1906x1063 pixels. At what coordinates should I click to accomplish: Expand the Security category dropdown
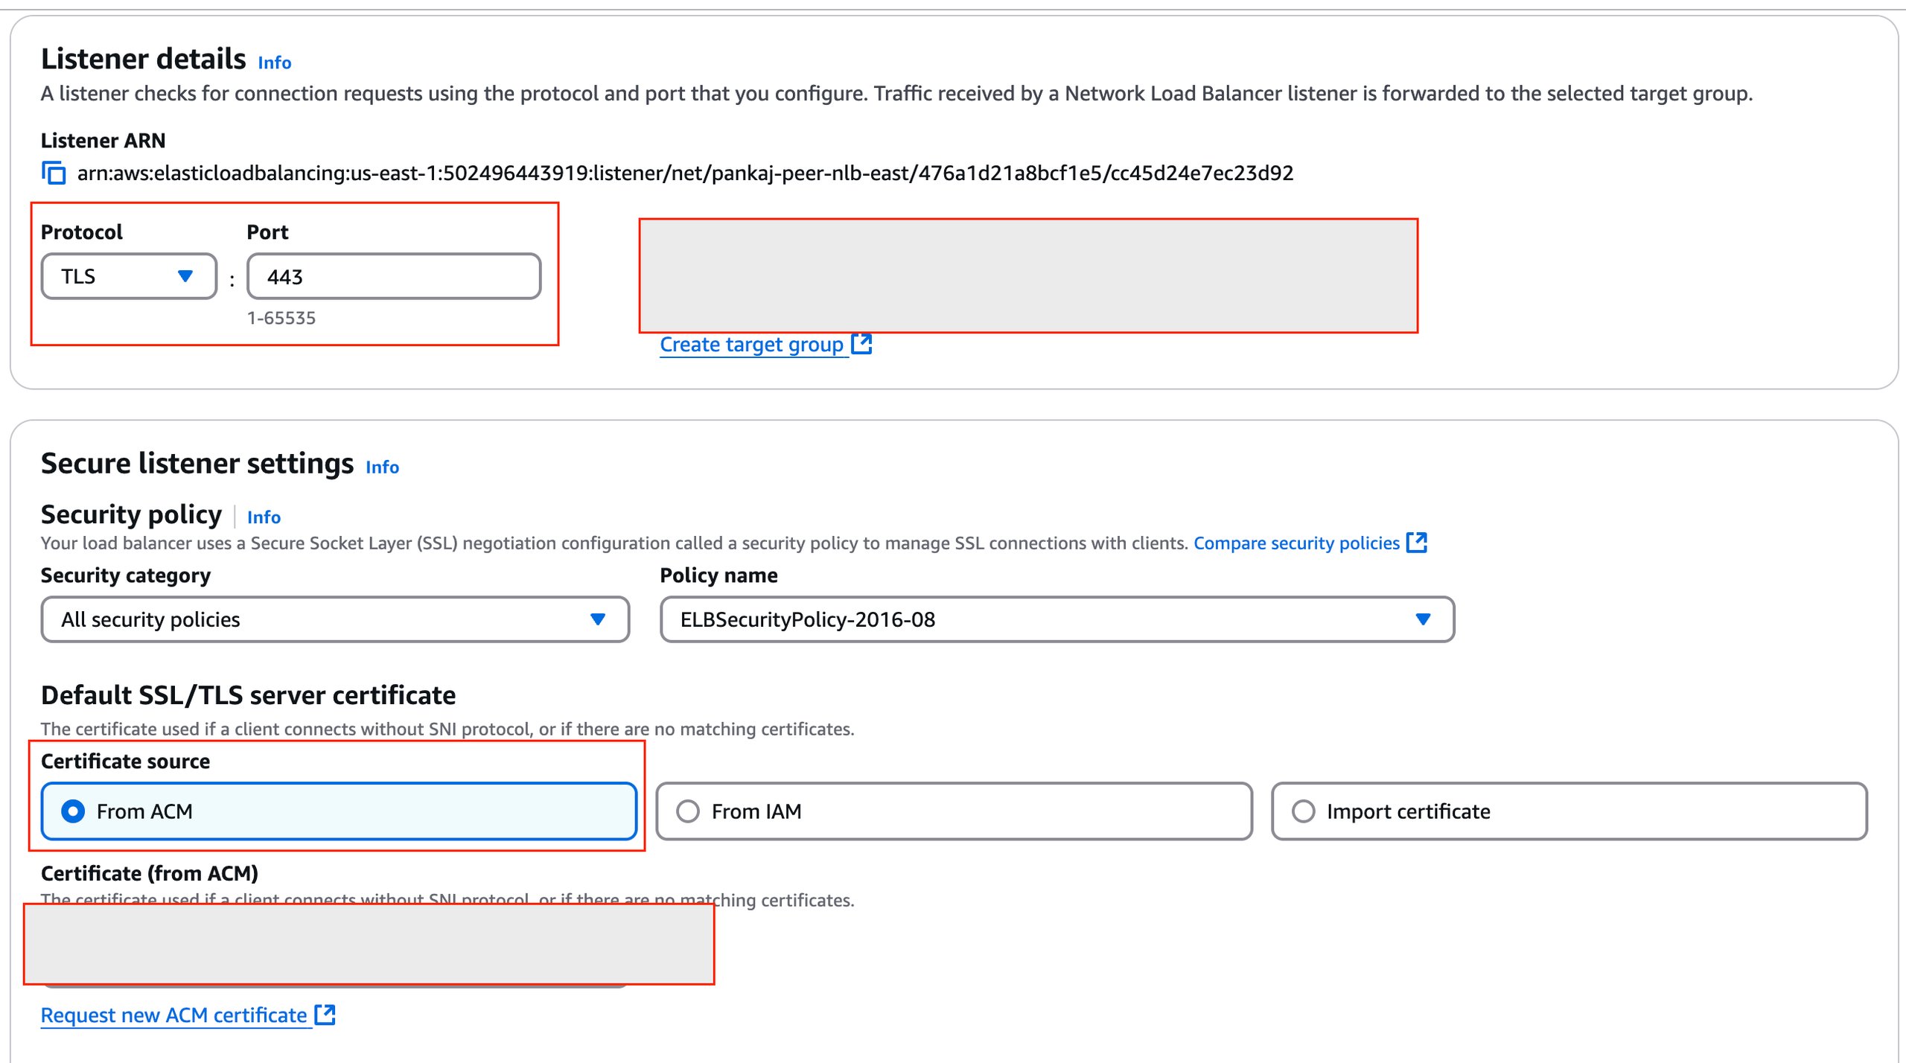(335, 619)
